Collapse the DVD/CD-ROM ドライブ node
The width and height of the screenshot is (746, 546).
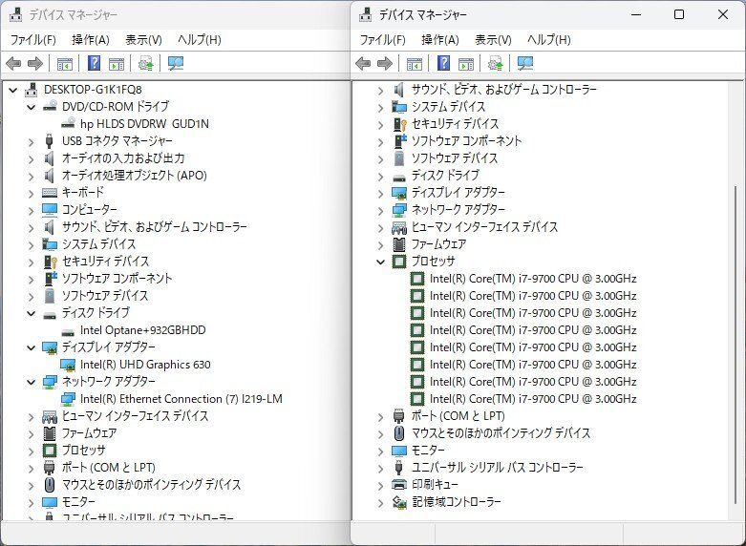[32, 107]
